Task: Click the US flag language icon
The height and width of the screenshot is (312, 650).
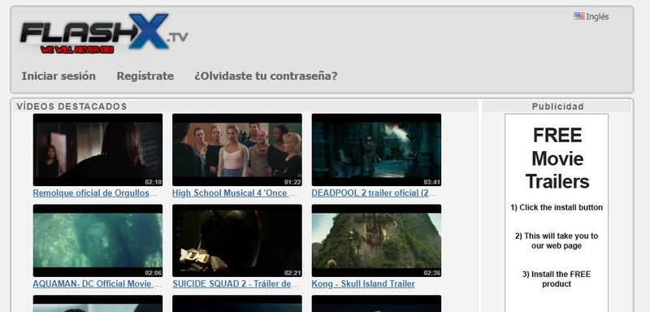Action: (579, 16)
